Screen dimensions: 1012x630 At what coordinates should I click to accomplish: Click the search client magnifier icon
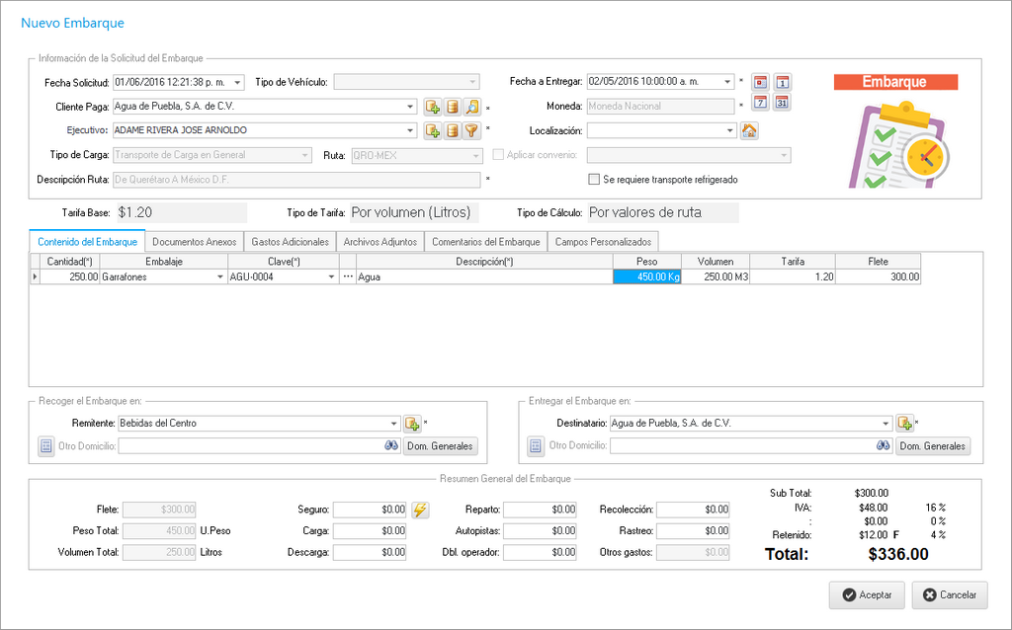tap(472, 107)
